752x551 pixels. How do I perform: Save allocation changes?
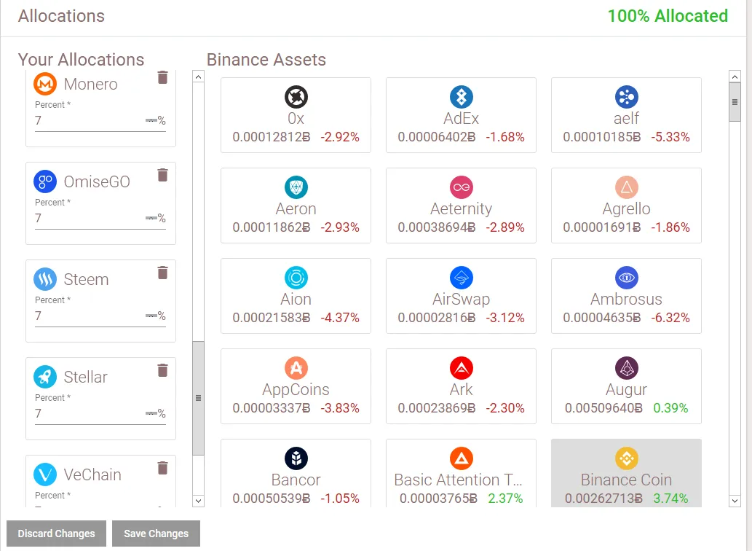click(x=156, y=534)
